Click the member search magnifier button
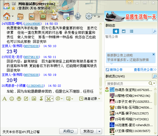This screenshot has width=158, height=136. 155,76
